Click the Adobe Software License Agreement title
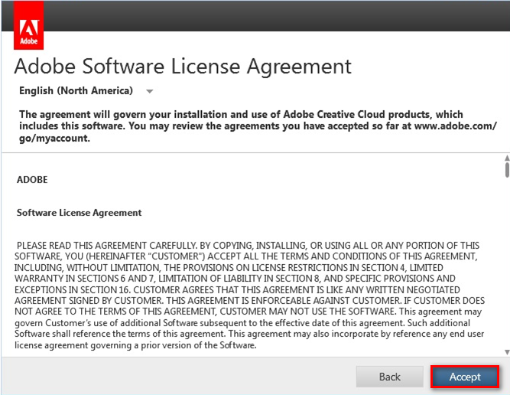Image resolution: width=510 pixels, height=395 pixels. [183, 66]
